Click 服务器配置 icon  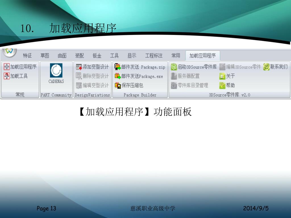(x=174, y=76)
